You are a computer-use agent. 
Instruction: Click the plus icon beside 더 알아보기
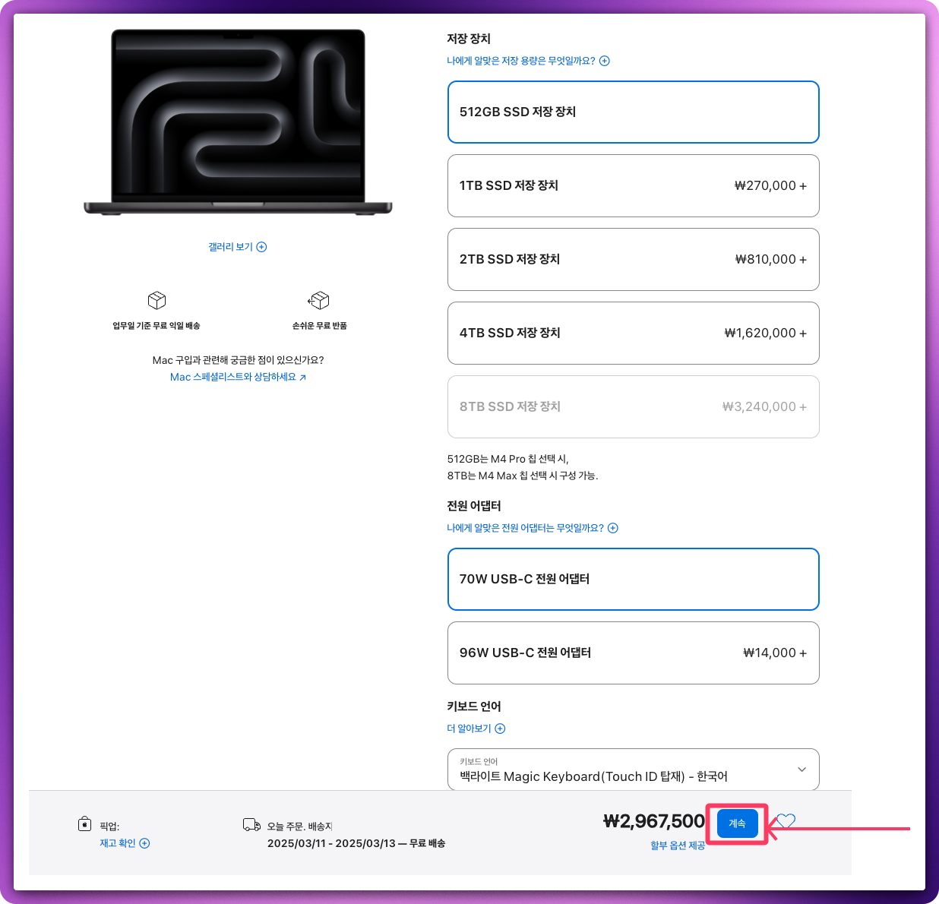pyautogui.click(x=500, y=729)
